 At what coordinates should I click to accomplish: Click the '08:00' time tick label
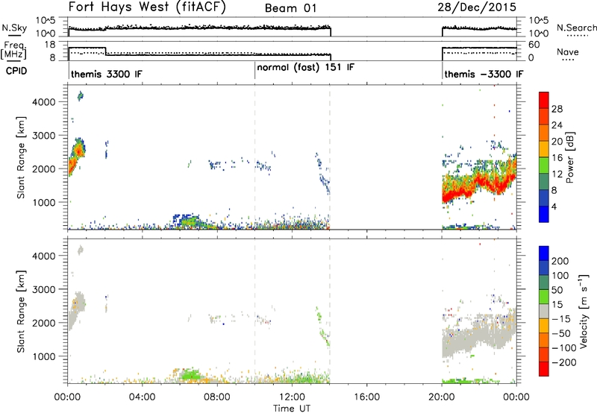tap(216, 397)
